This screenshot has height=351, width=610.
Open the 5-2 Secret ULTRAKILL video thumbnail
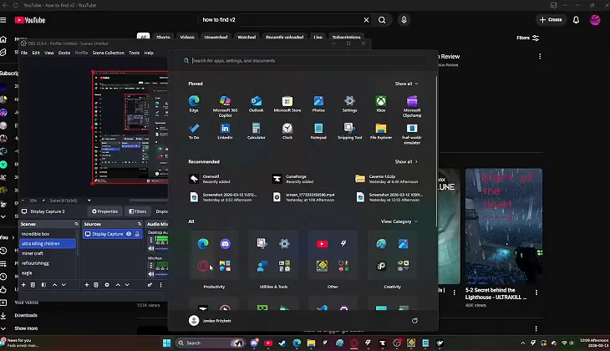(503, 226)
